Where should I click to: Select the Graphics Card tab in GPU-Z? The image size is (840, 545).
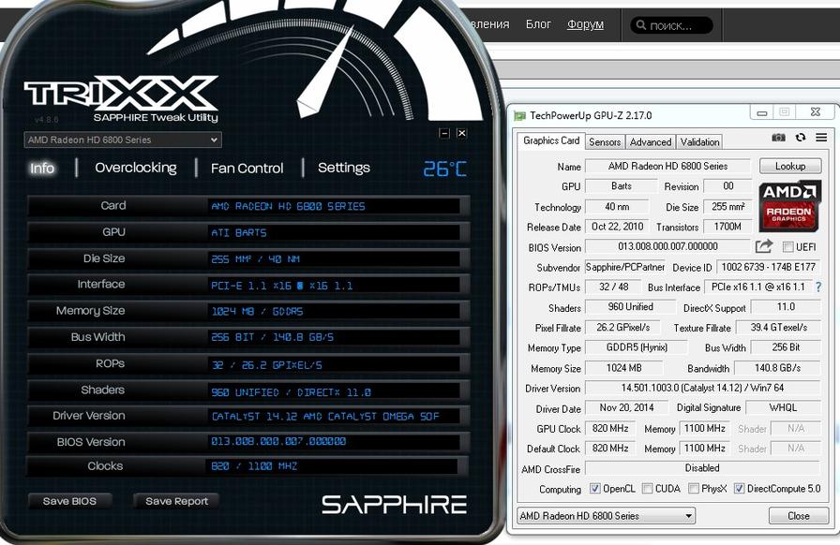pos(551,140)
